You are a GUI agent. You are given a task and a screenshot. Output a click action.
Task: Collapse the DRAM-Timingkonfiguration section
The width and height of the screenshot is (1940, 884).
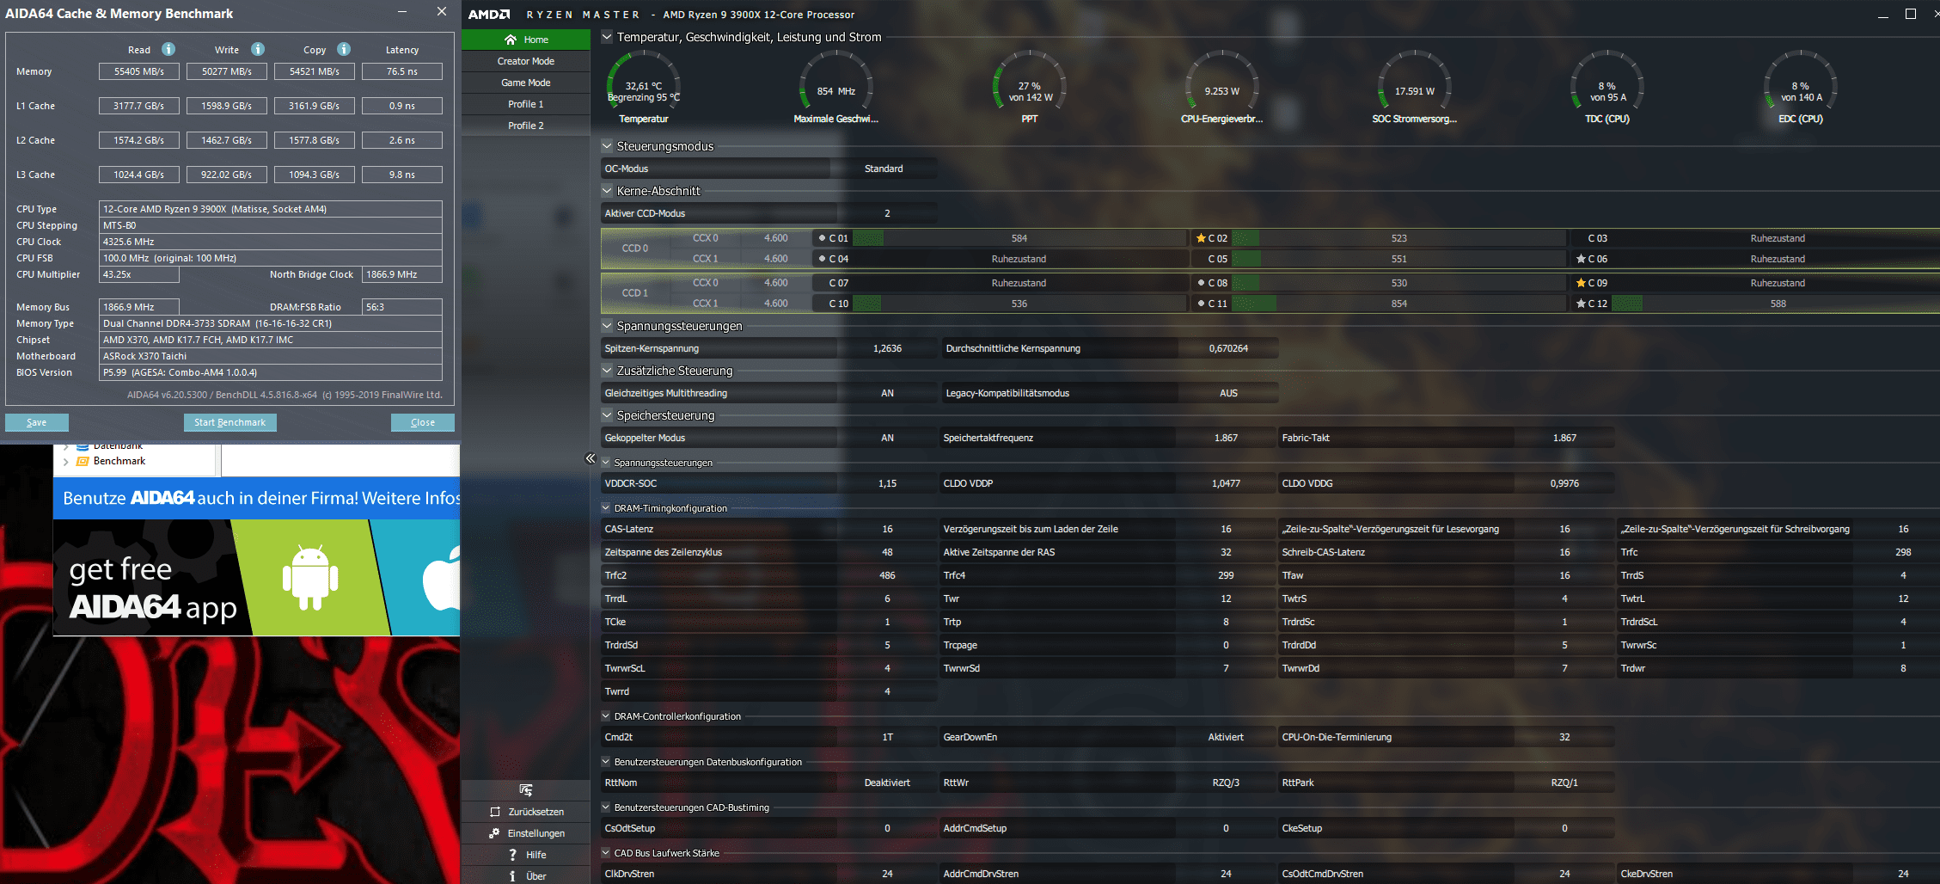tap(606, 508)
